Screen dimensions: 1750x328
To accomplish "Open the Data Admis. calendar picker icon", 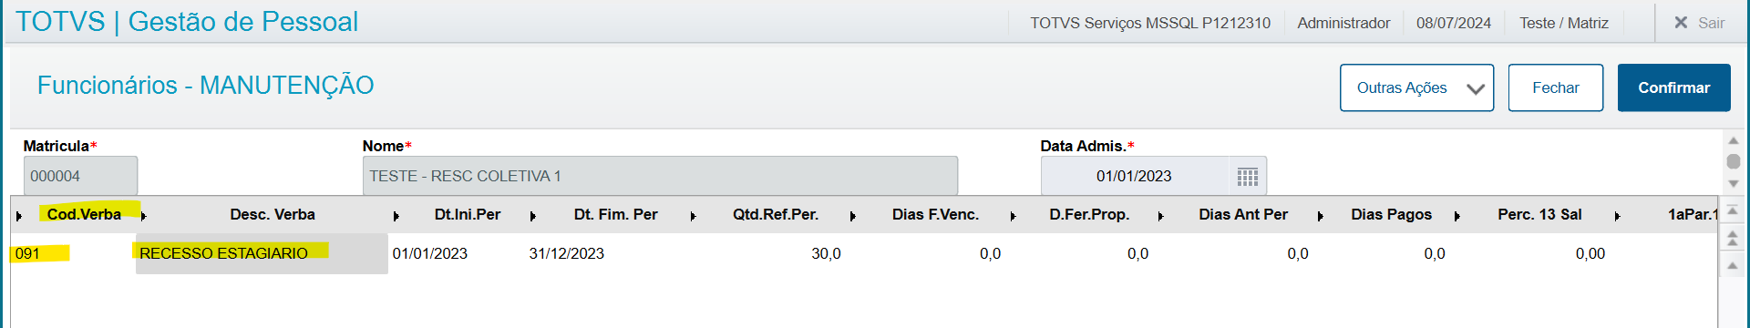I will pyautogui.click(x=1248, y=177).
